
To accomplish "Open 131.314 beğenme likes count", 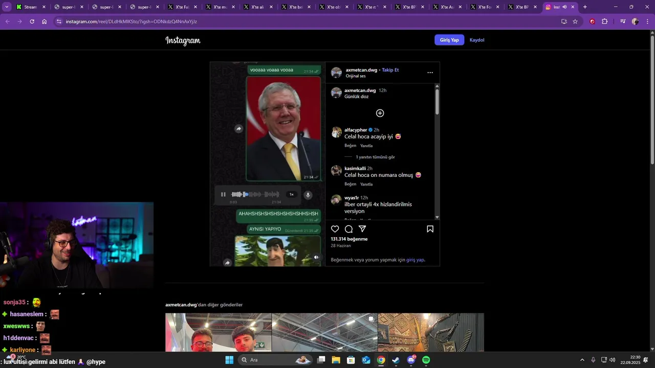I will [349, 239].
